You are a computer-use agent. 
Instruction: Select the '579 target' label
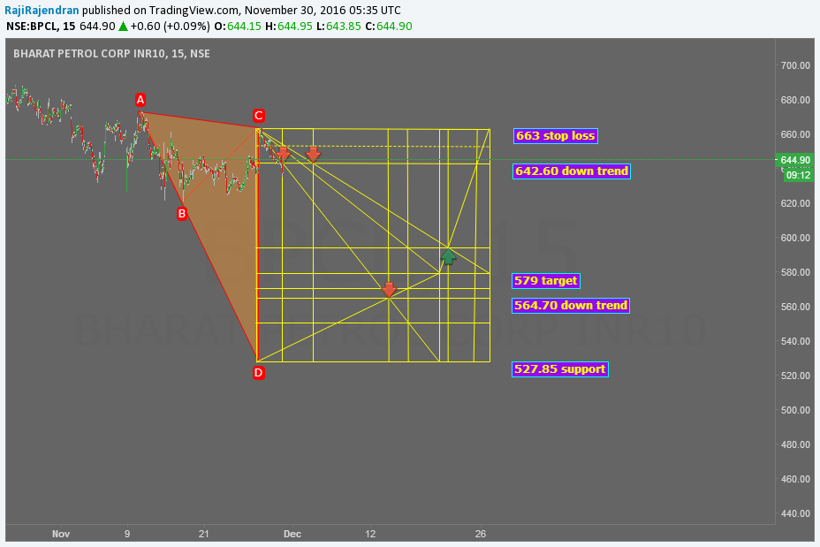click(546, 281)
